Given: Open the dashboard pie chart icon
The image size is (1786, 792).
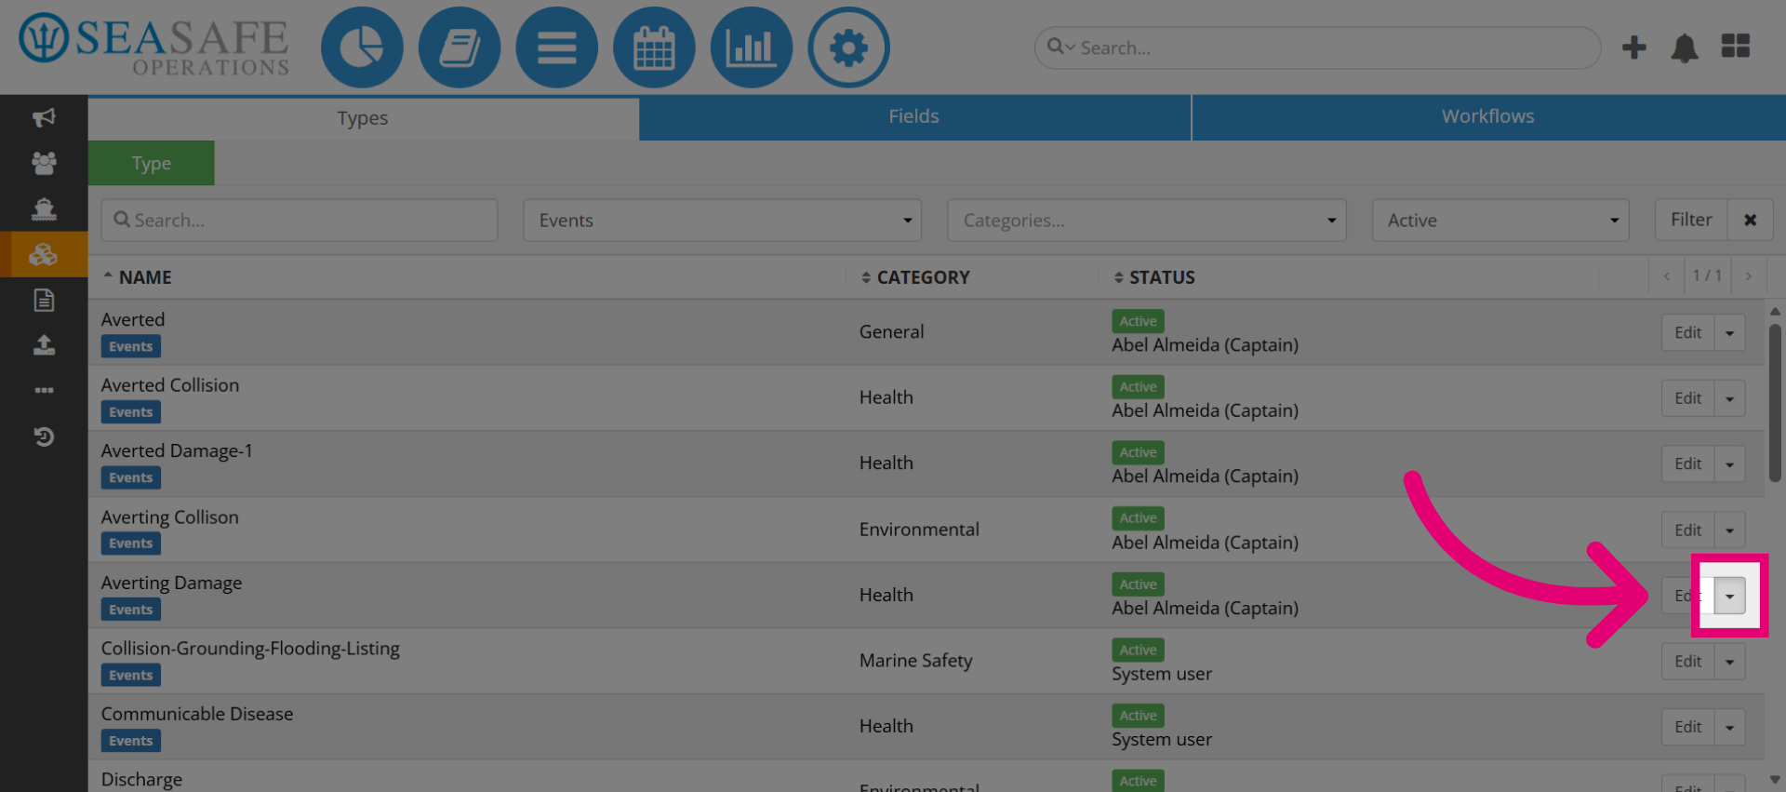Looking at the screenshot, I should (362, 47).
